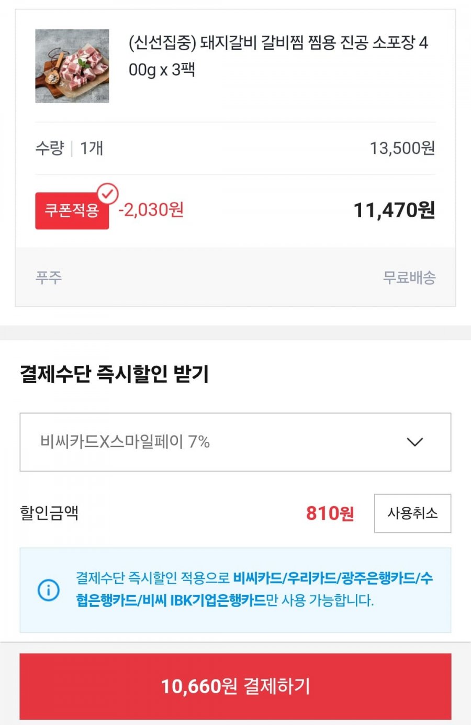Tap the 13,500원 original price
Viewport: 471px width, 725px height.
pyautogui.click(x=402, y=148)
